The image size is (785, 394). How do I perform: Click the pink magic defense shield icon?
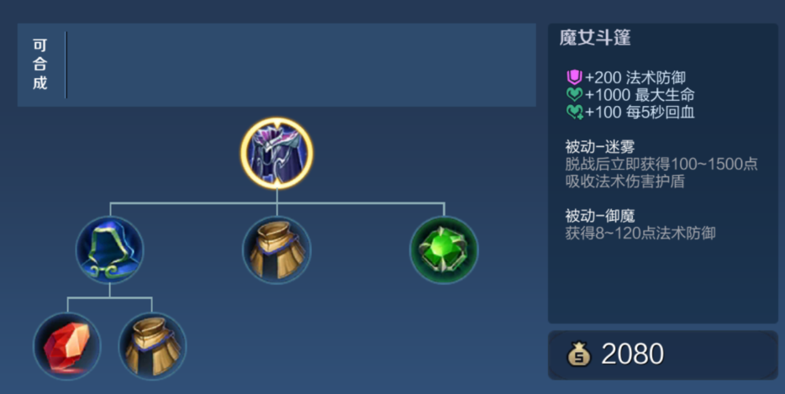coord(574,77)
